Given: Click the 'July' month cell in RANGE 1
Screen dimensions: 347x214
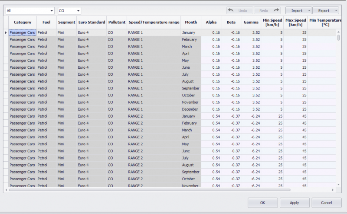Looking at the screenshot, I should tap(191, 74).
